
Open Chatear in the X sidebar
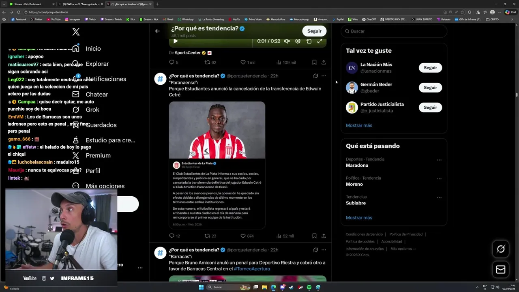90,94
